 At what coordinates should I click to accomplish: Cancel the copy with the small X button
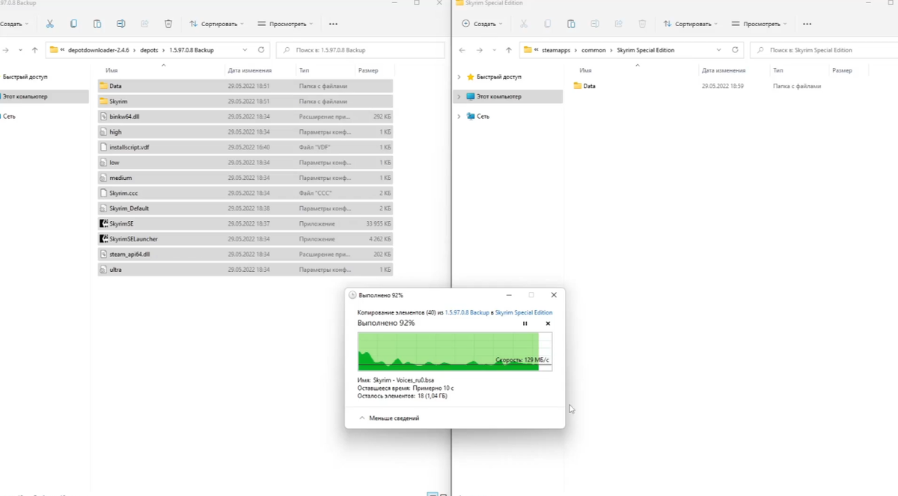(548, 323)
